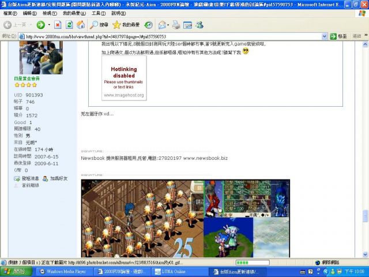Switch to the 台版Aion taskbar window button
Viewport: 369px width, 277px height.
click(x=238, y=272)
